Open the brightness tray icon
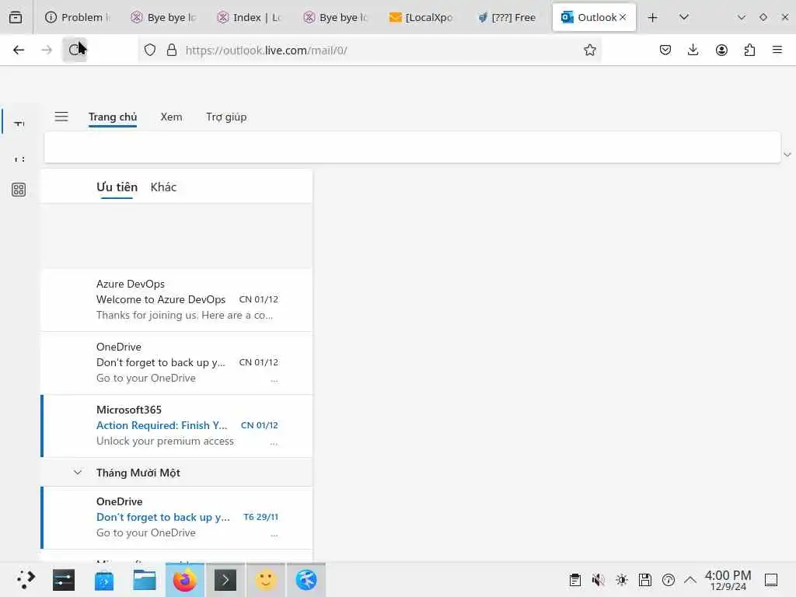This screenshot has height=597, width=796. pyautogui.click(x=622, y=580)
